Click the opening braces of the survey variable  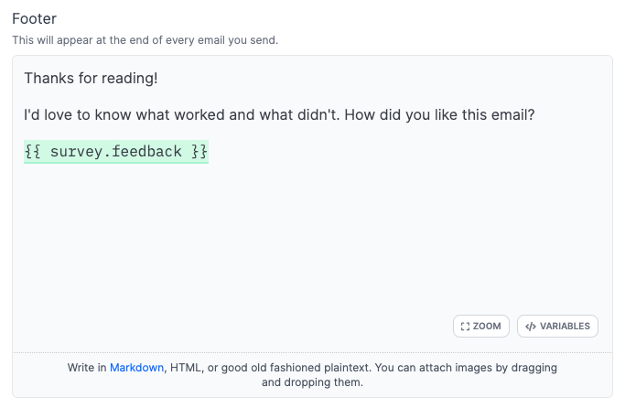coord(33,152)
